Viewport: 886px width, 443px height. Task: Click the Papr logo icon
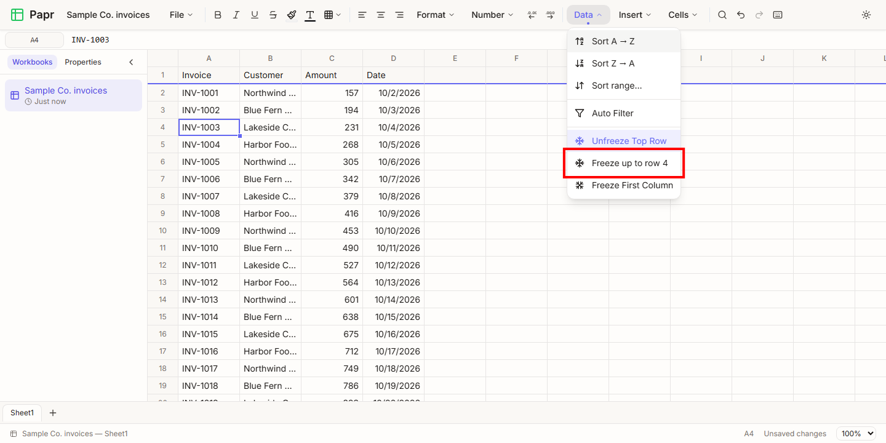tap(17, 15)
